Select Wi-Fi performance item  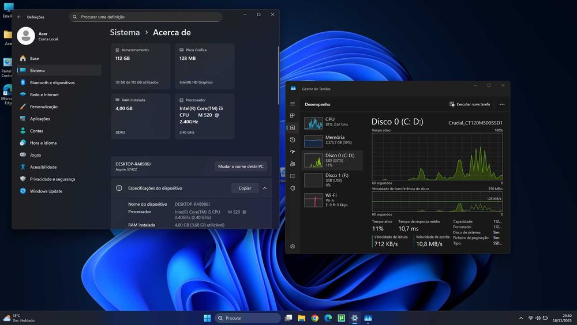(x=332, y=200)
